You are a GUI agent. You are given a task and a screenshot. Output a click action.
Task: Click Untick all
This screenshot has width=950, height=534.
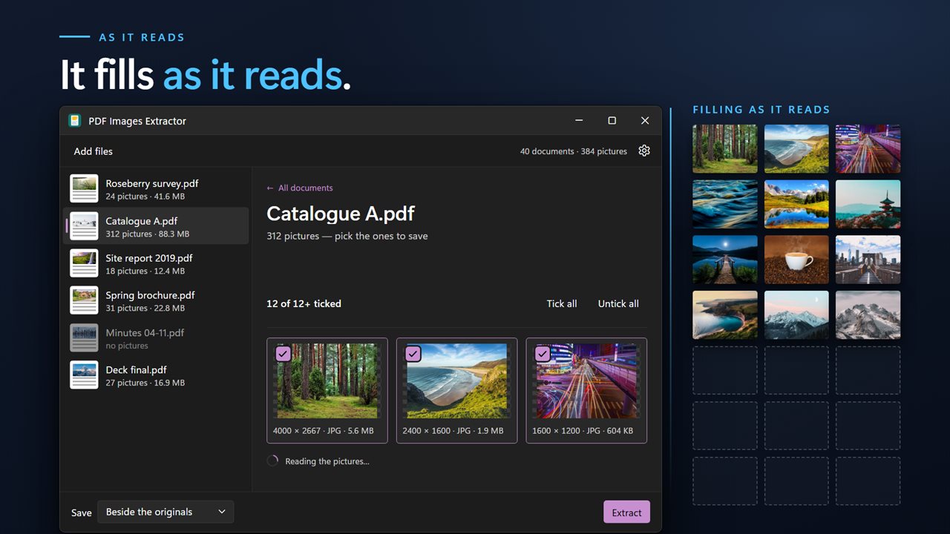(x=618, y=303)
